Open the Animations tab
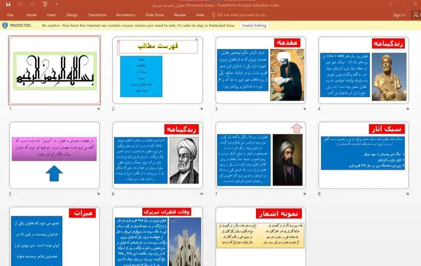This screenshot has height=266, width=421. click(125, 15)
